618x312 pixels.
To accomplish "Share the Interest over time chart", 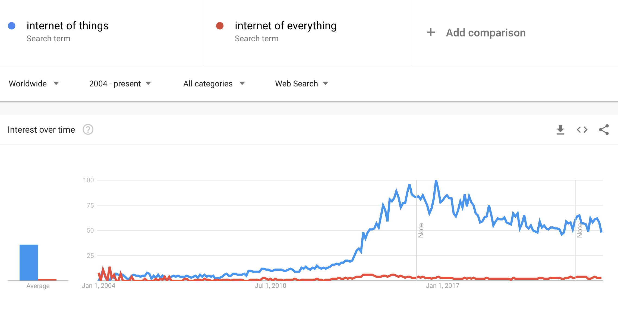I will pyautogui.click(x=604, y=130).
